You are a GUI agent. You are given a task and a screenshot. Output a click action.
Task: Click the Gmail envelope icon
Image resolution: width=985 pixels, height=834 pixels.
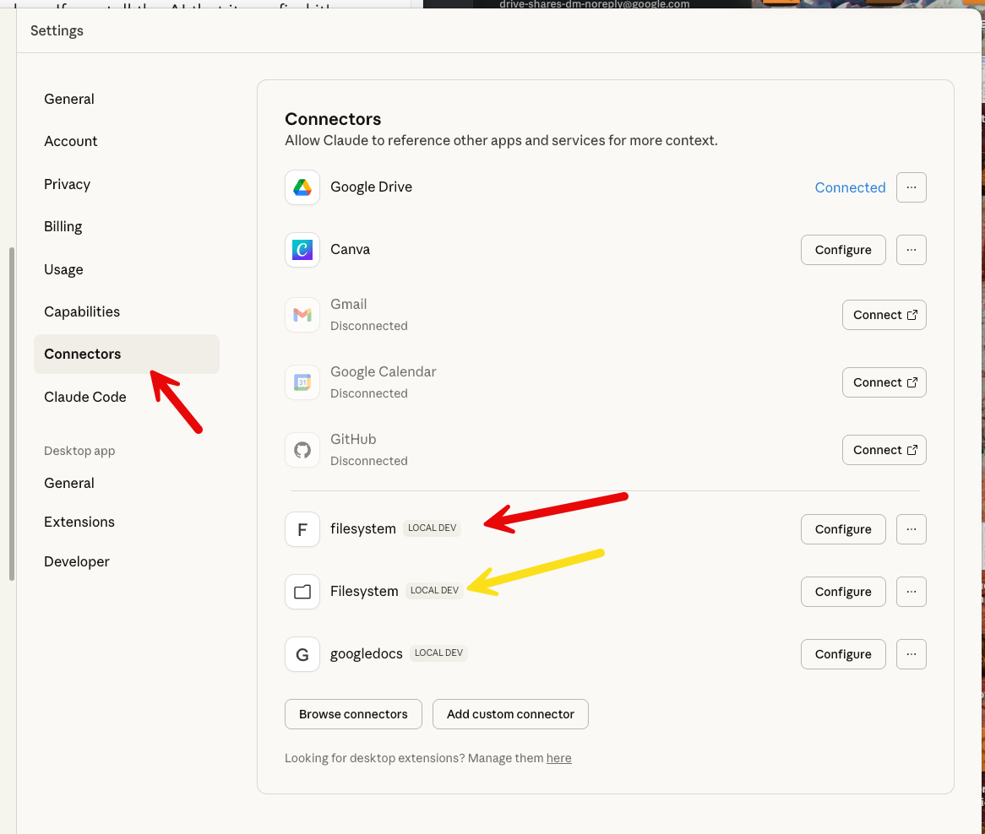pyautogui.click(x=302, y=315)
